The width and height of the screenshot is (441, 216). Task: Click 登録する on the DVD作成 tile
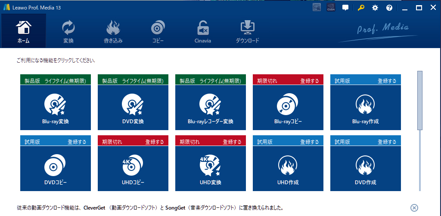(x=387, y=142)
